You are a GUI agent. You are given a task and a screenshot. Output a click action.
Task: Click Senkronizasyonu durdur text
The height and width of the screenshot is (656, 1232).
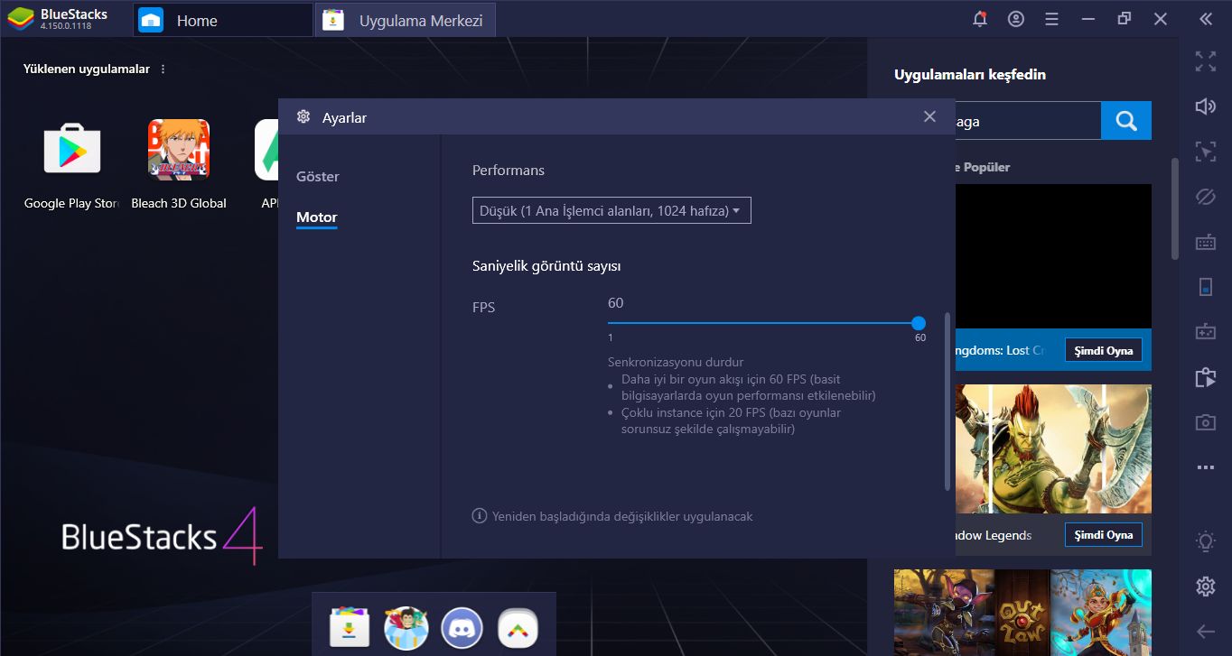pyautogui.click(x=676, y=362)
